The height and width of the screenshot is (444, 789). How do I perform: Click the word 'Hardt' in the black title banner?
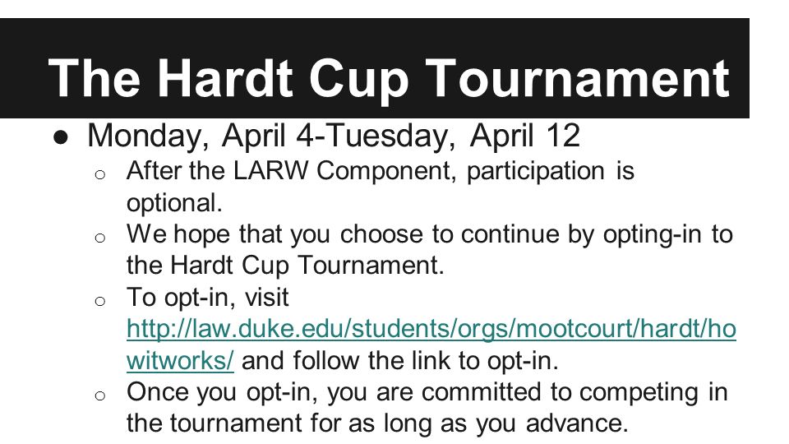(x=224, y=78)
